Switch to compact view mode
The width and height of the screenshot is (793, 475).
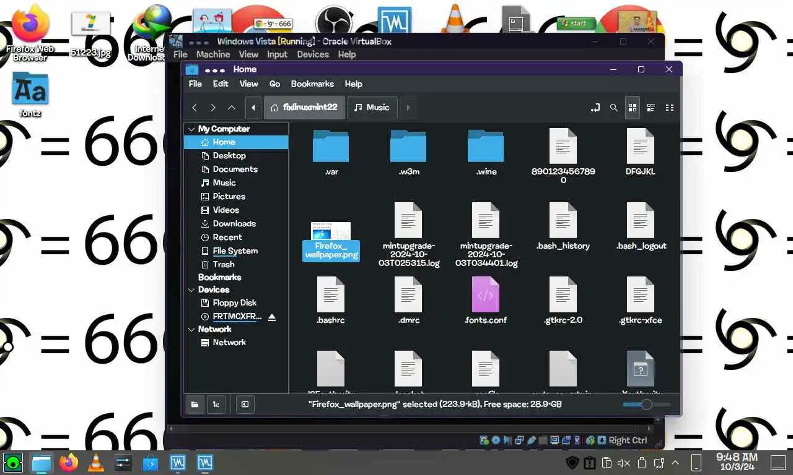(670, 108)
